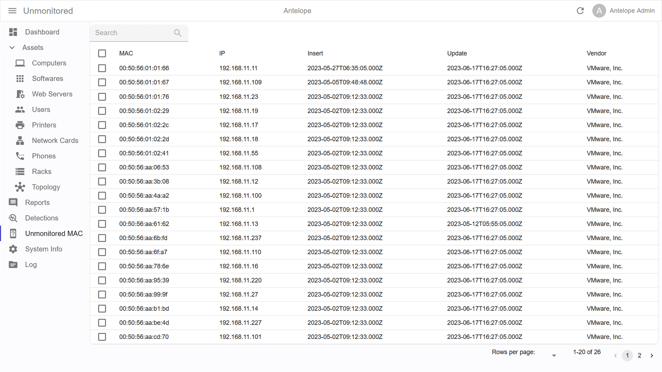The width and height of the screenshot is (662, 372).
Task: Click Insert cell 2023-05-05T09:48:48.000Z
Action: [345, 82]
